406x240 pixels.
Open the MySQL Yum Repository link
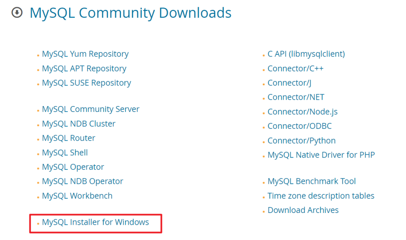85,54
